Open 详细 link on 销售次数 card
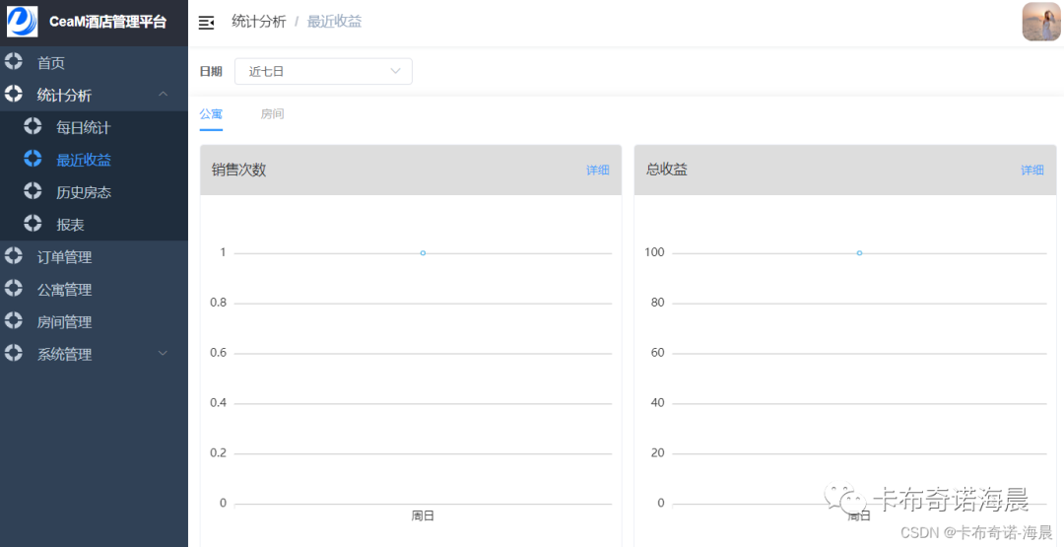The image size is (1064, 547). coord(597,171)
